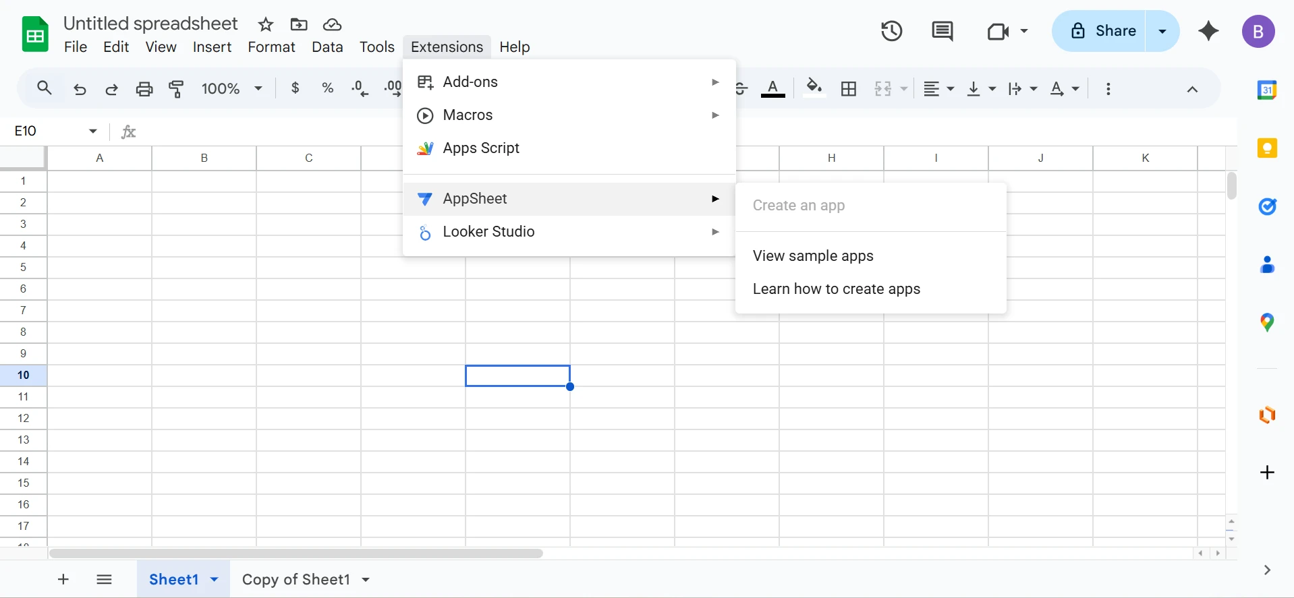Get more add-ons plus icon
Screen dimensions: 1294x598
coord(1267,472)
